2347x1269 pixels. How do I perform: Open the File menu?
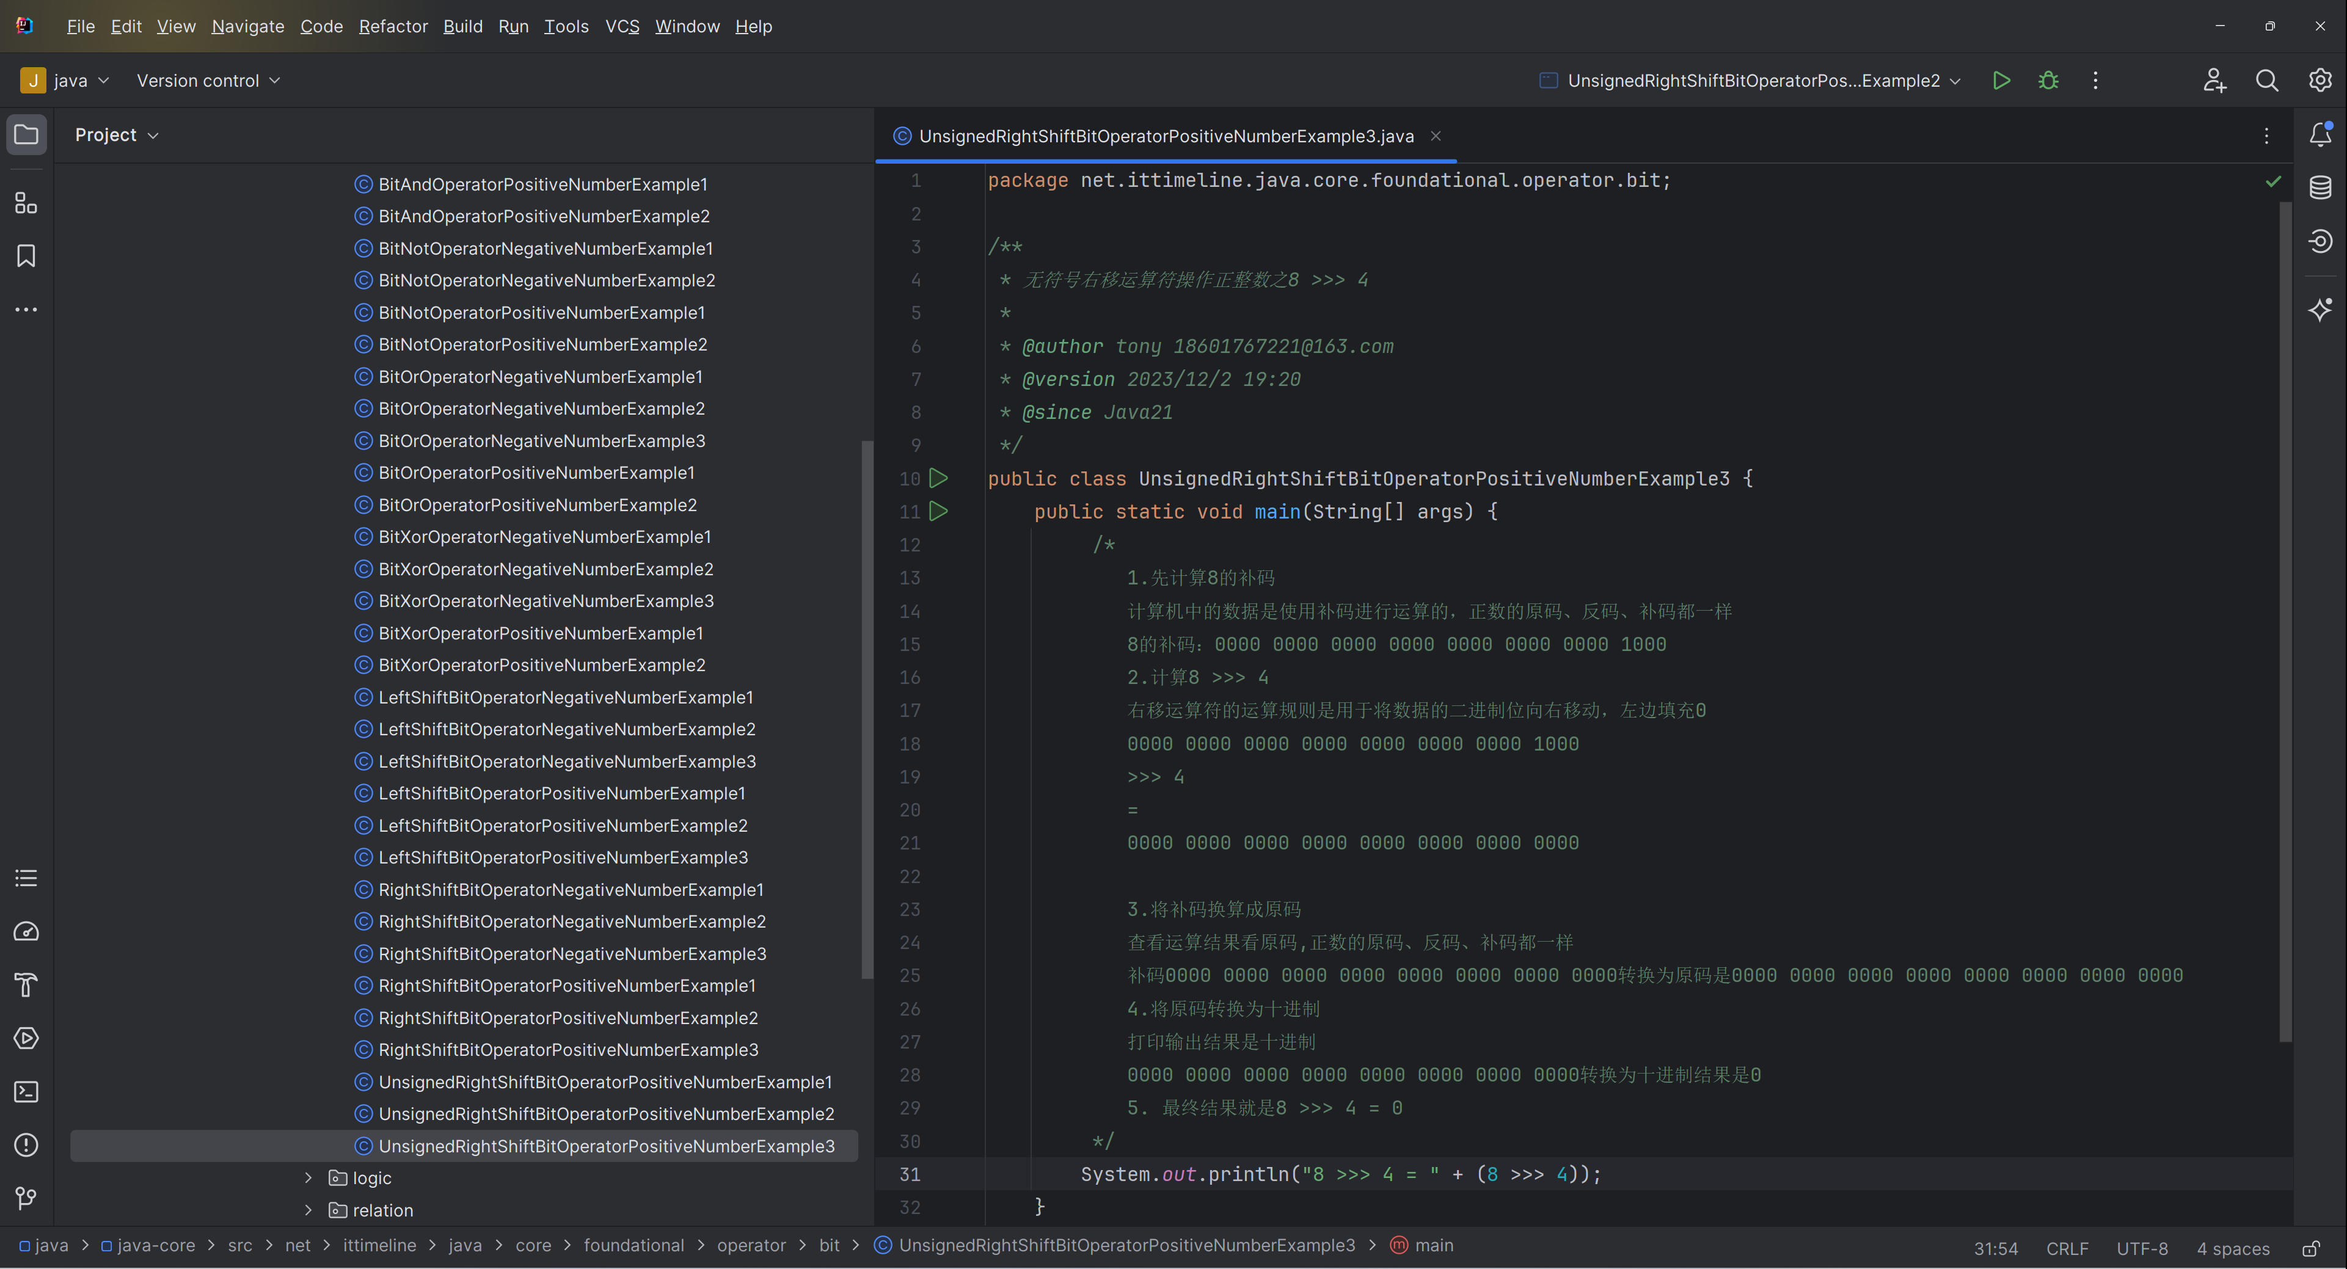pos(80,26)
